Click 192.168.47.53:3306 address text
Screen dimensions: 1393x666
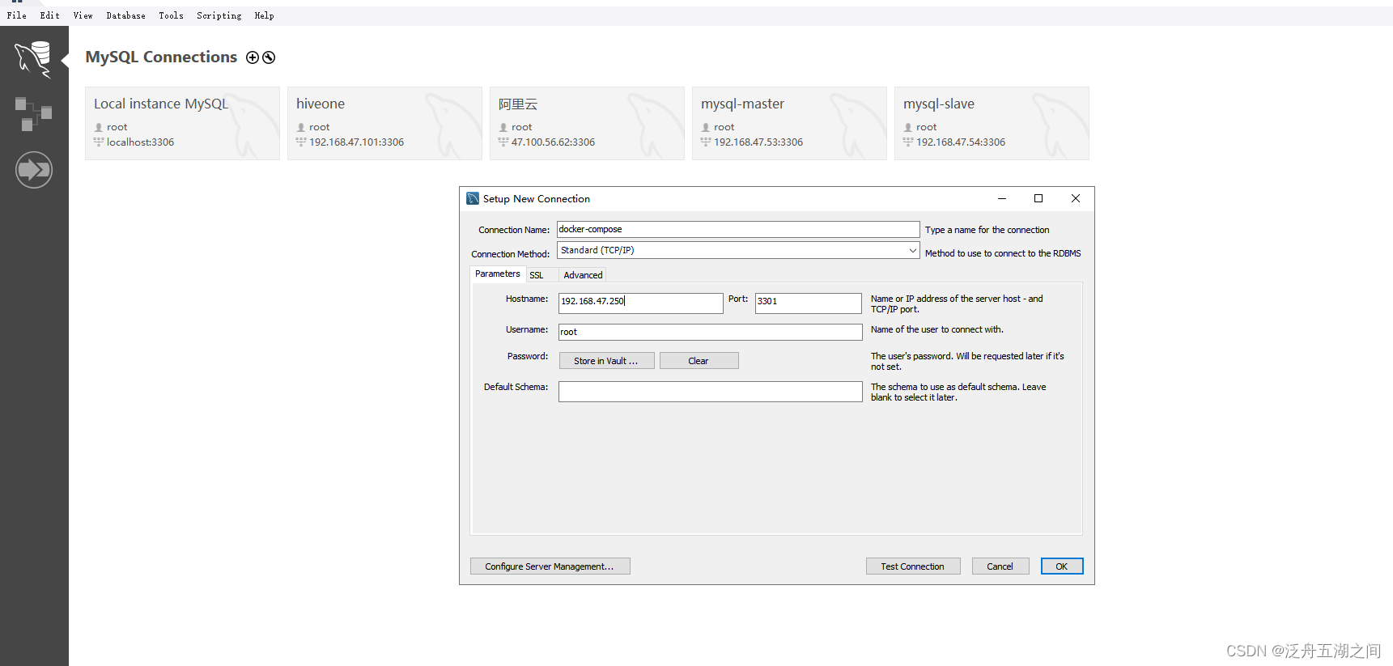tap(758, 142)
